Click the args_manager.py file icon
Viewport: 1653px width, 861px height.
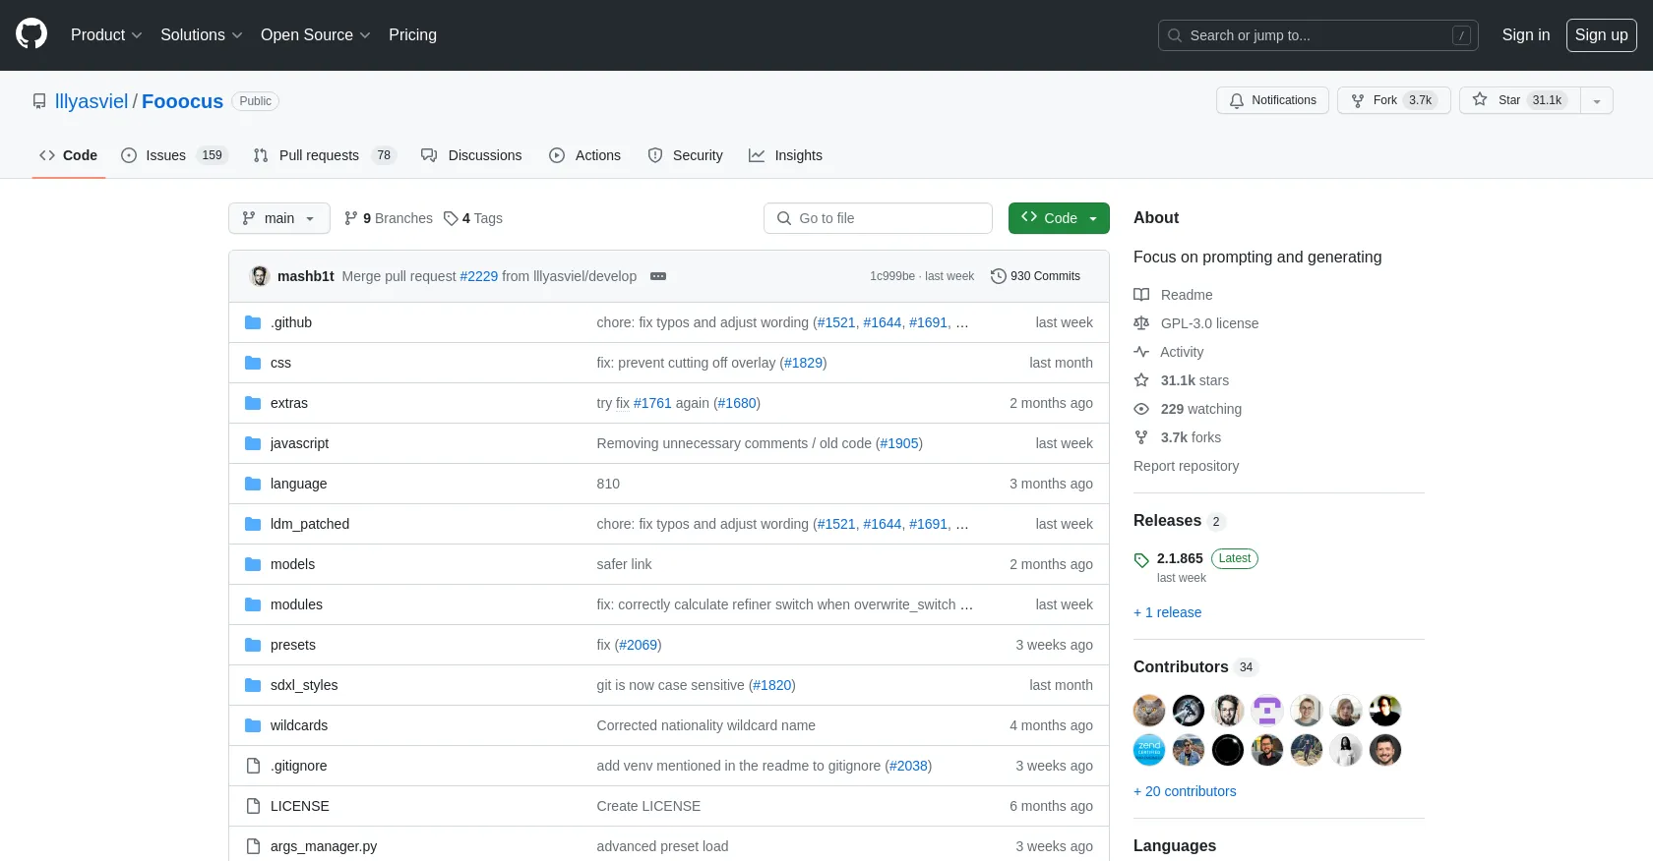[x=253, y=846]
